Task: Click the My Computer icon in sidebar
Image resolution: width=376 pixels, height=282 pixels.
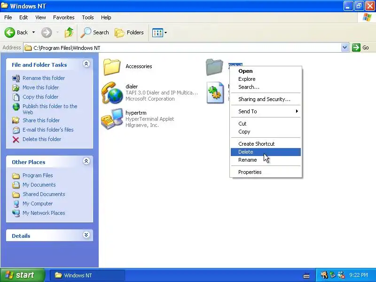Action: (x=16, y=204)
